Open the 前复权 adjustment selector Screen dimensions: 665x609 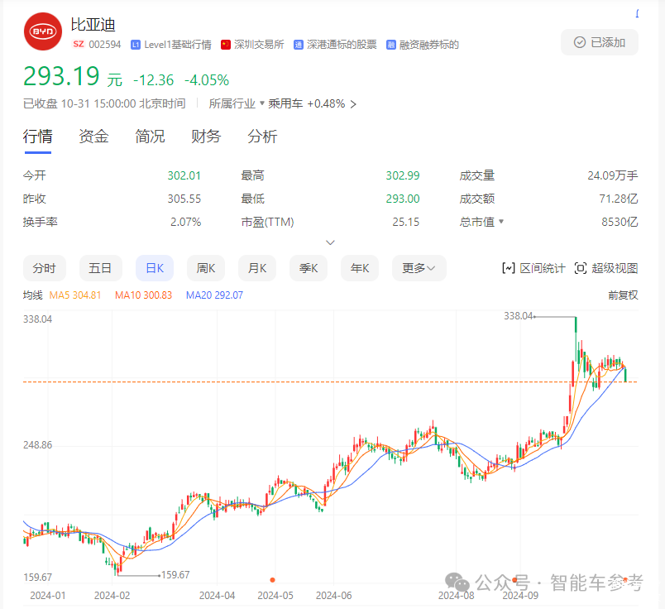(x=623, y=295)
